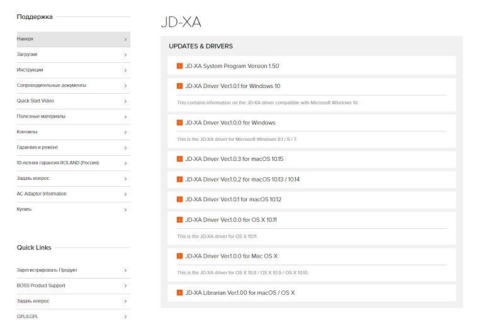
Task: Click the Поддержка sidebar heading
Action: point(35,16)
